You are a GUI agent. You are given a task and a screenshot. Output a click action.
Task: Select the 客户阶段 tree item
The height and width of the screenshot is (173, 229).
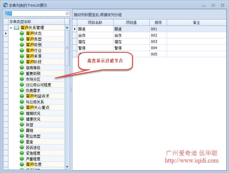tap(34, 62)
